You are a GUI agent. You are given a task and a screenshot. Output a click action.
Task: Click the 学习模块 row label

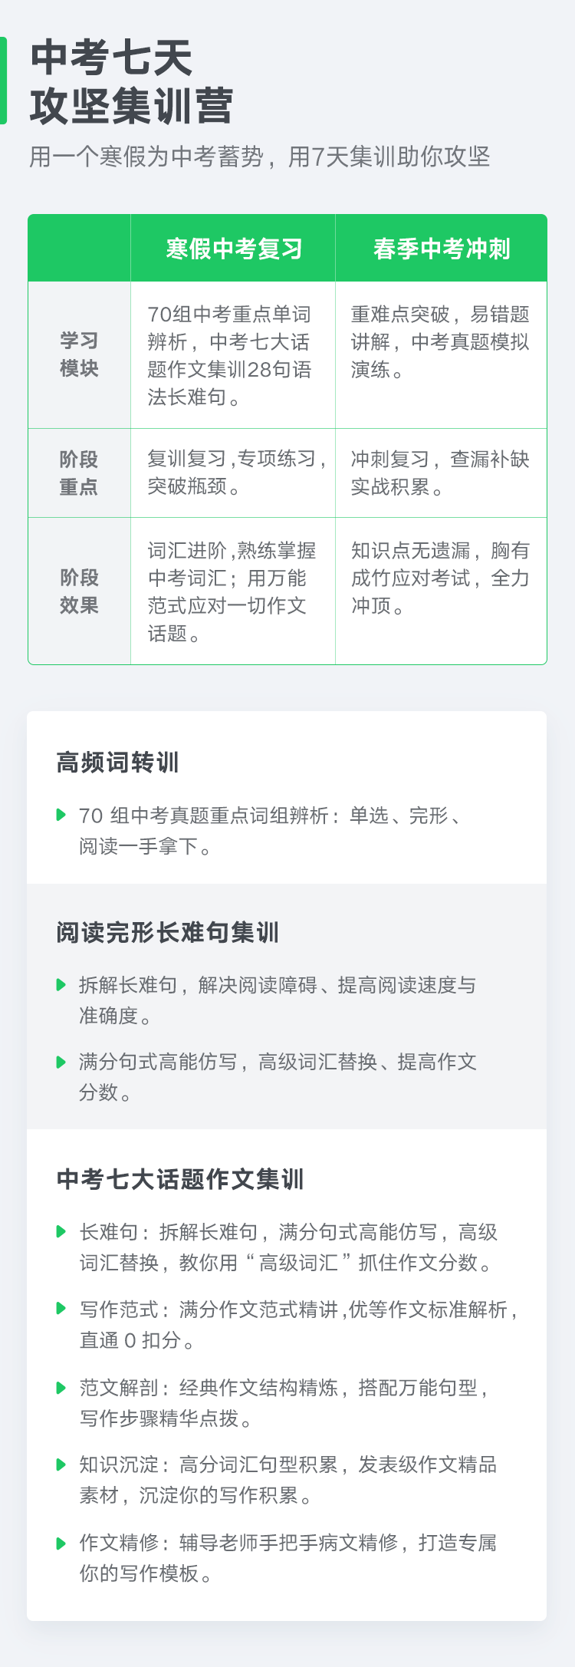coord(79,354)
